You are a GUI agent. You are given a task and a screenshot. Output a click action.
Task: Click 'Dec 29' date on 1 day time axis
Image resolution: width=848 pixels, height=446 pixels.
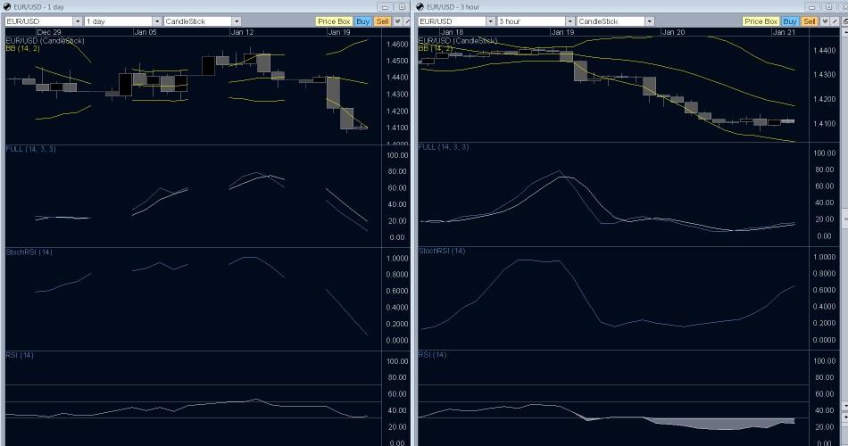click(x=49, y=32)
